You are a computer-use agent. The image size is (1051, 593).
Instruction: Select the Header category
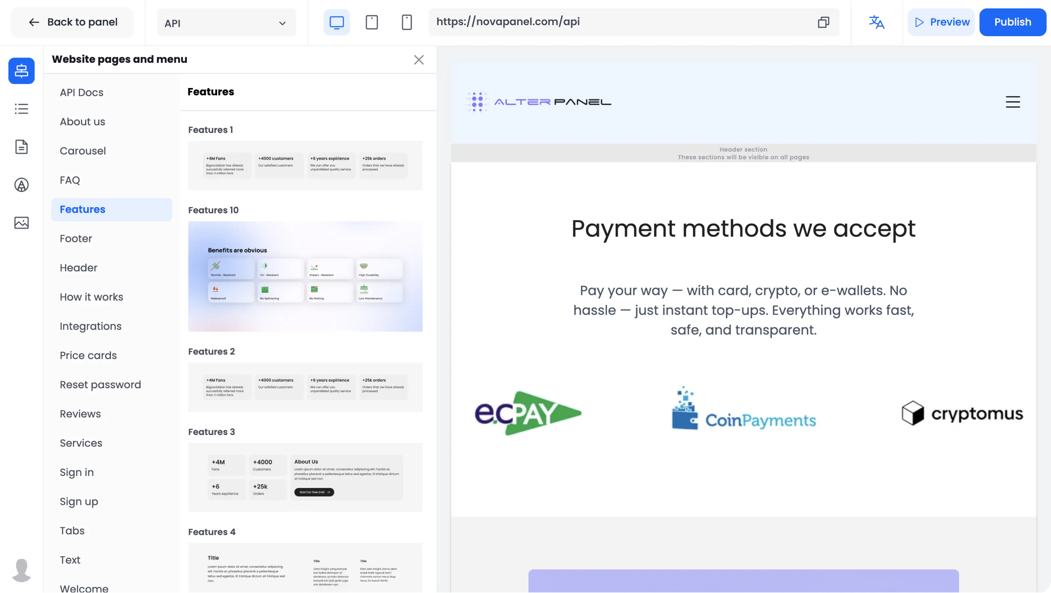click(111, 268)
